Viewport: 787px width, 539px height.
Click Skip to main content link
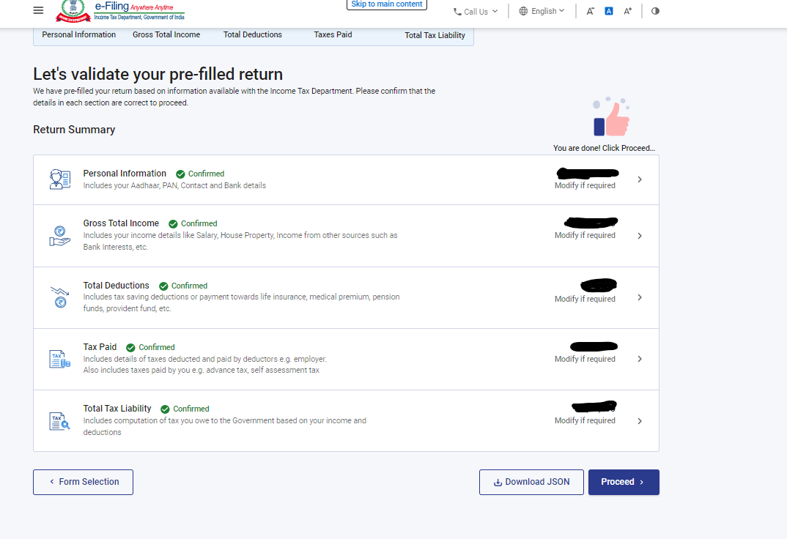coord(386,4)
